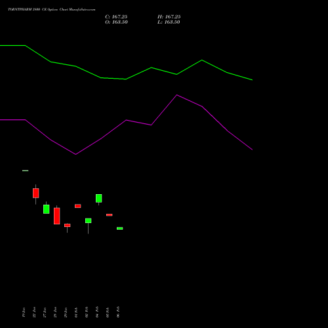Select the red 01 Feb candlestick
Image resolution: width=328 pixels, height=328 pixels.
78,206
